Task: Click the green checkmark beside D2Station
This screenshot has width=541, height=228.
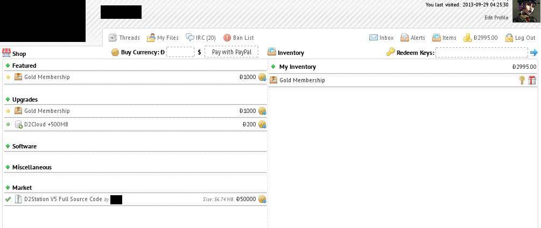Action: pos(8,199)
